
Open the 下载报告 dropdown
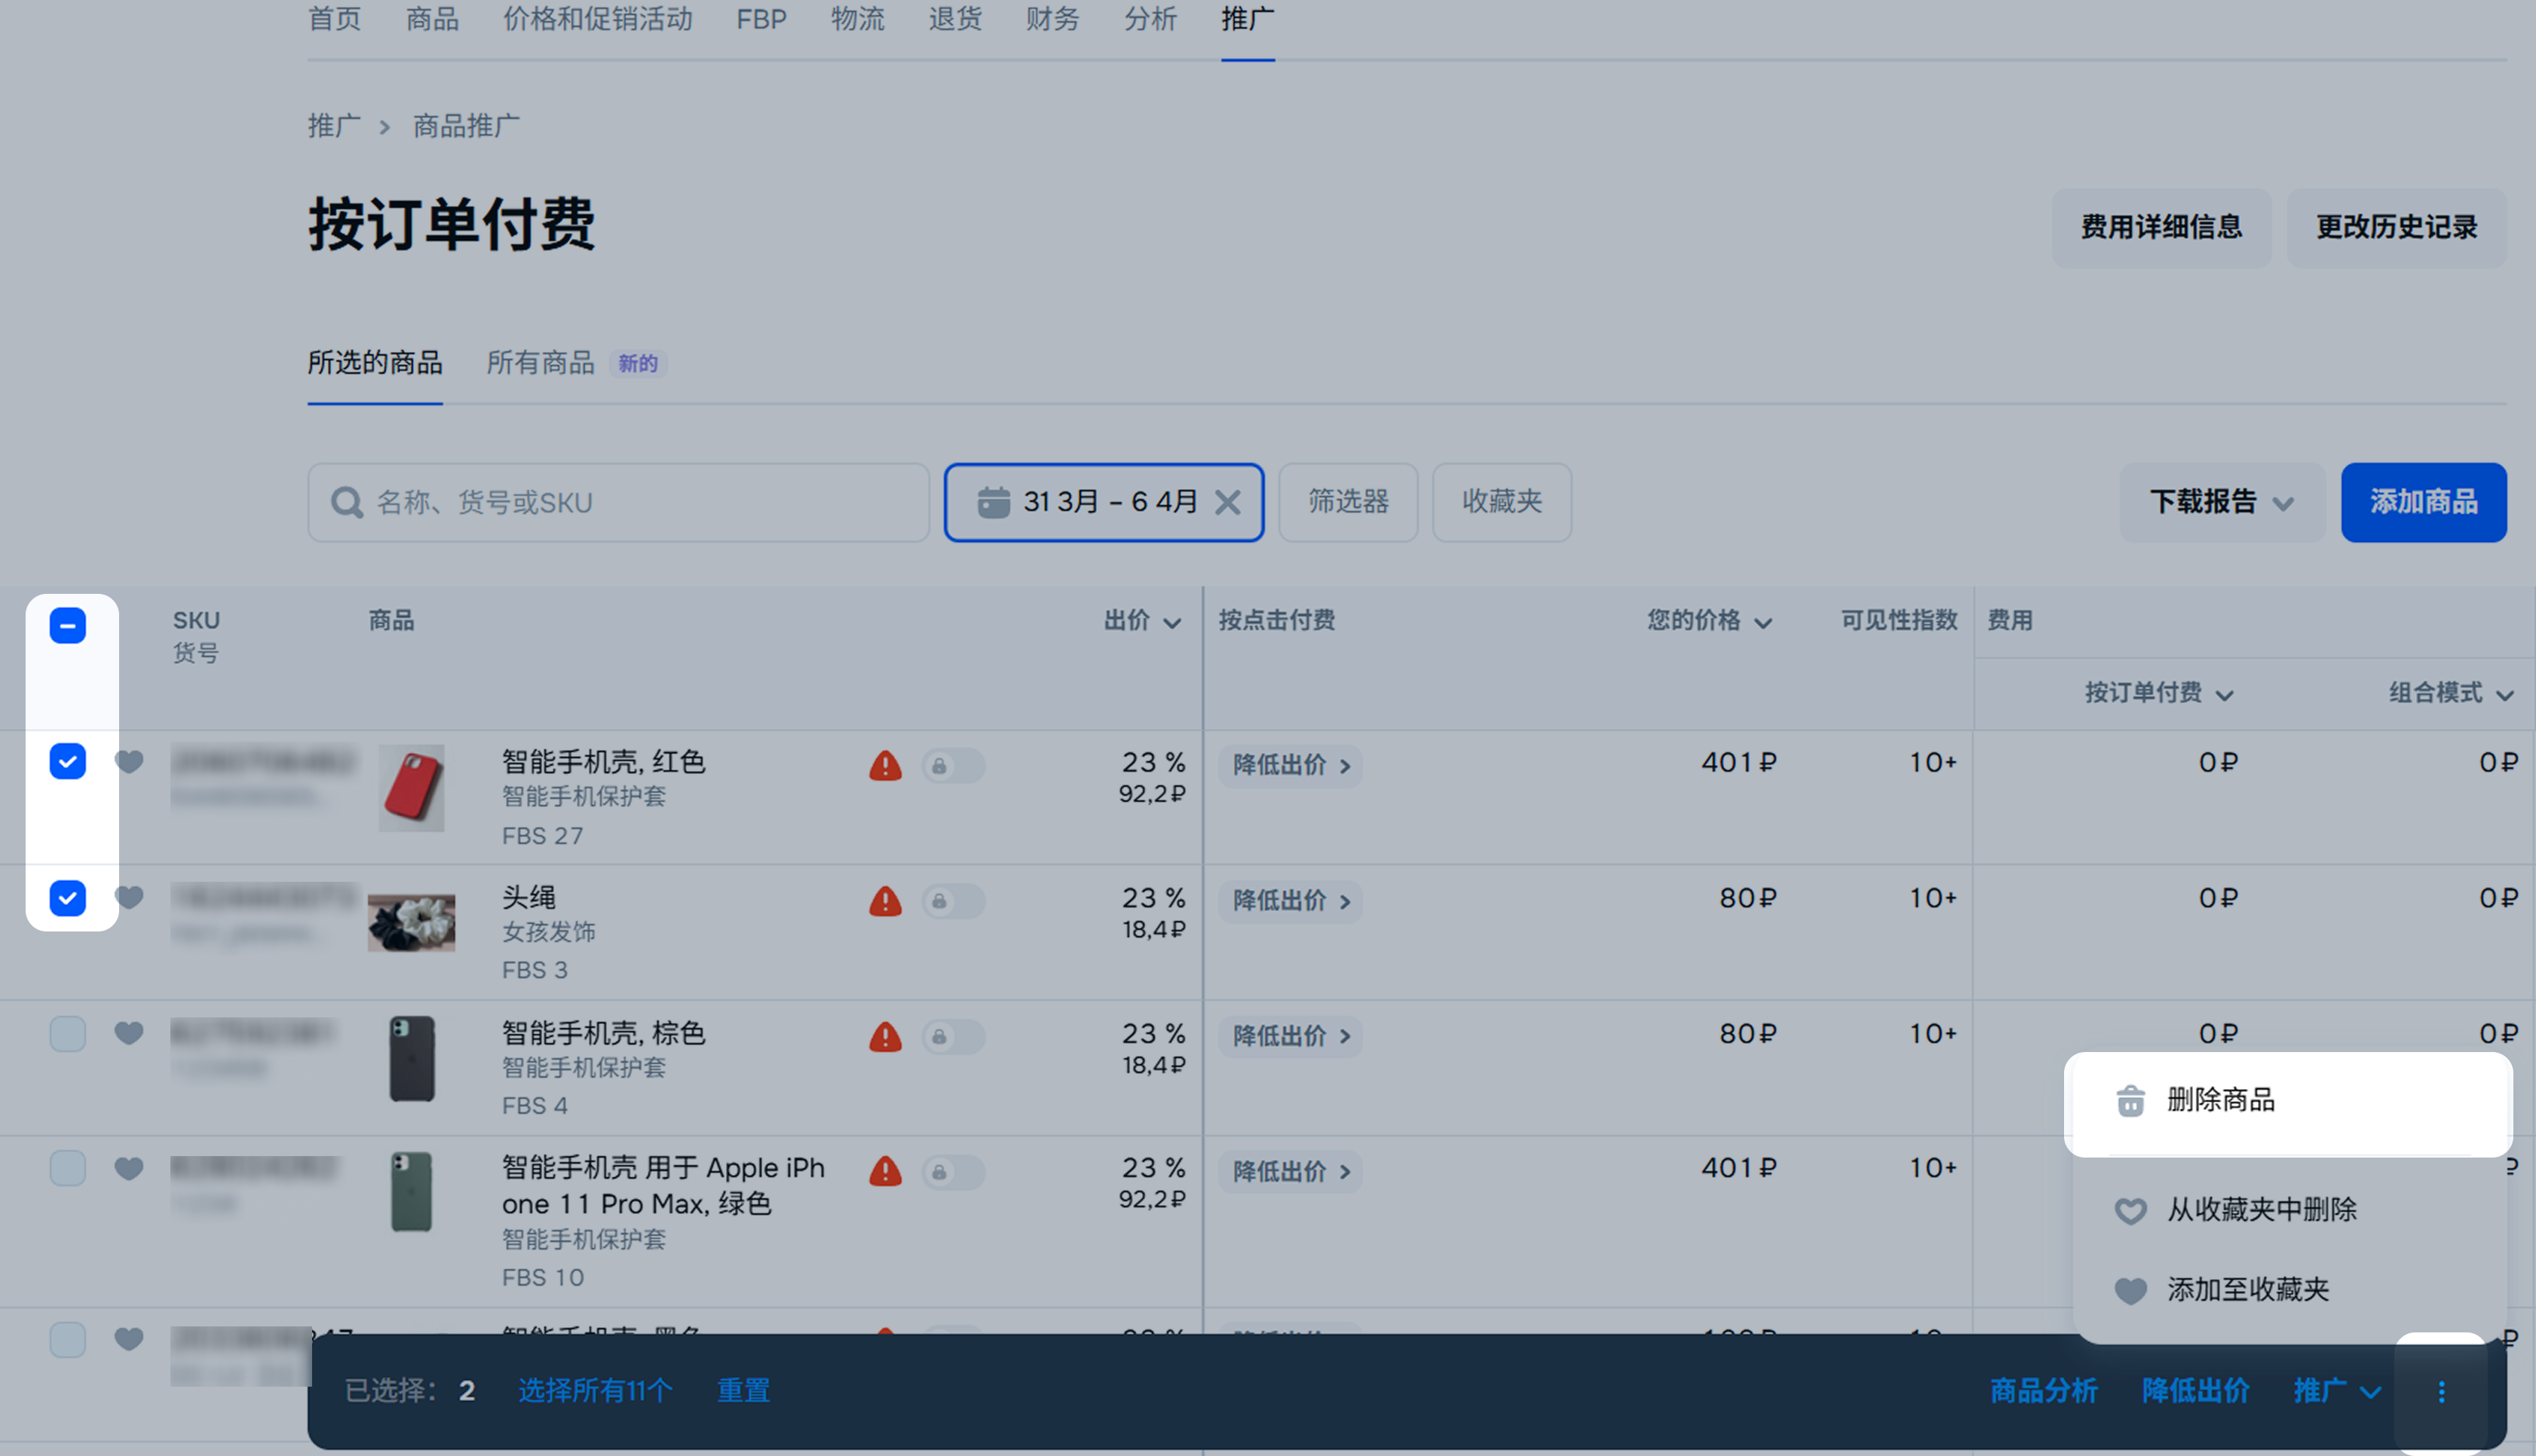point(2222,502)
